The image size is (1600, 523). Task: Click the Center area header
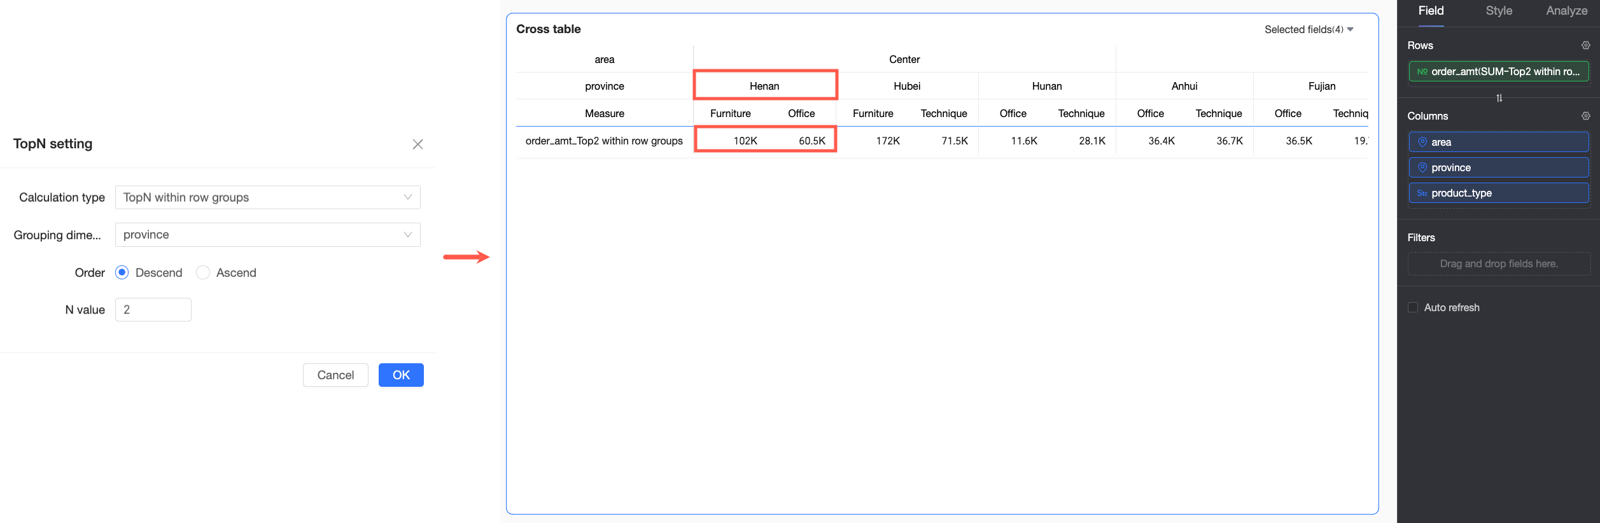pos(904,59)
